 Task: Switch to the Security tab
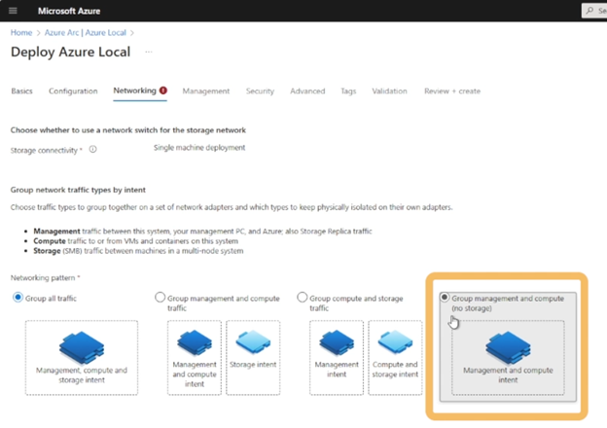[x=260, y=90]
